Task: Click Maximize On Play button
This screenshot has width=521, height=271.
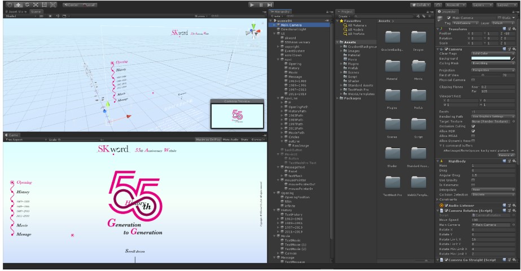Action: pyautogui.click(x=208, y=140)
